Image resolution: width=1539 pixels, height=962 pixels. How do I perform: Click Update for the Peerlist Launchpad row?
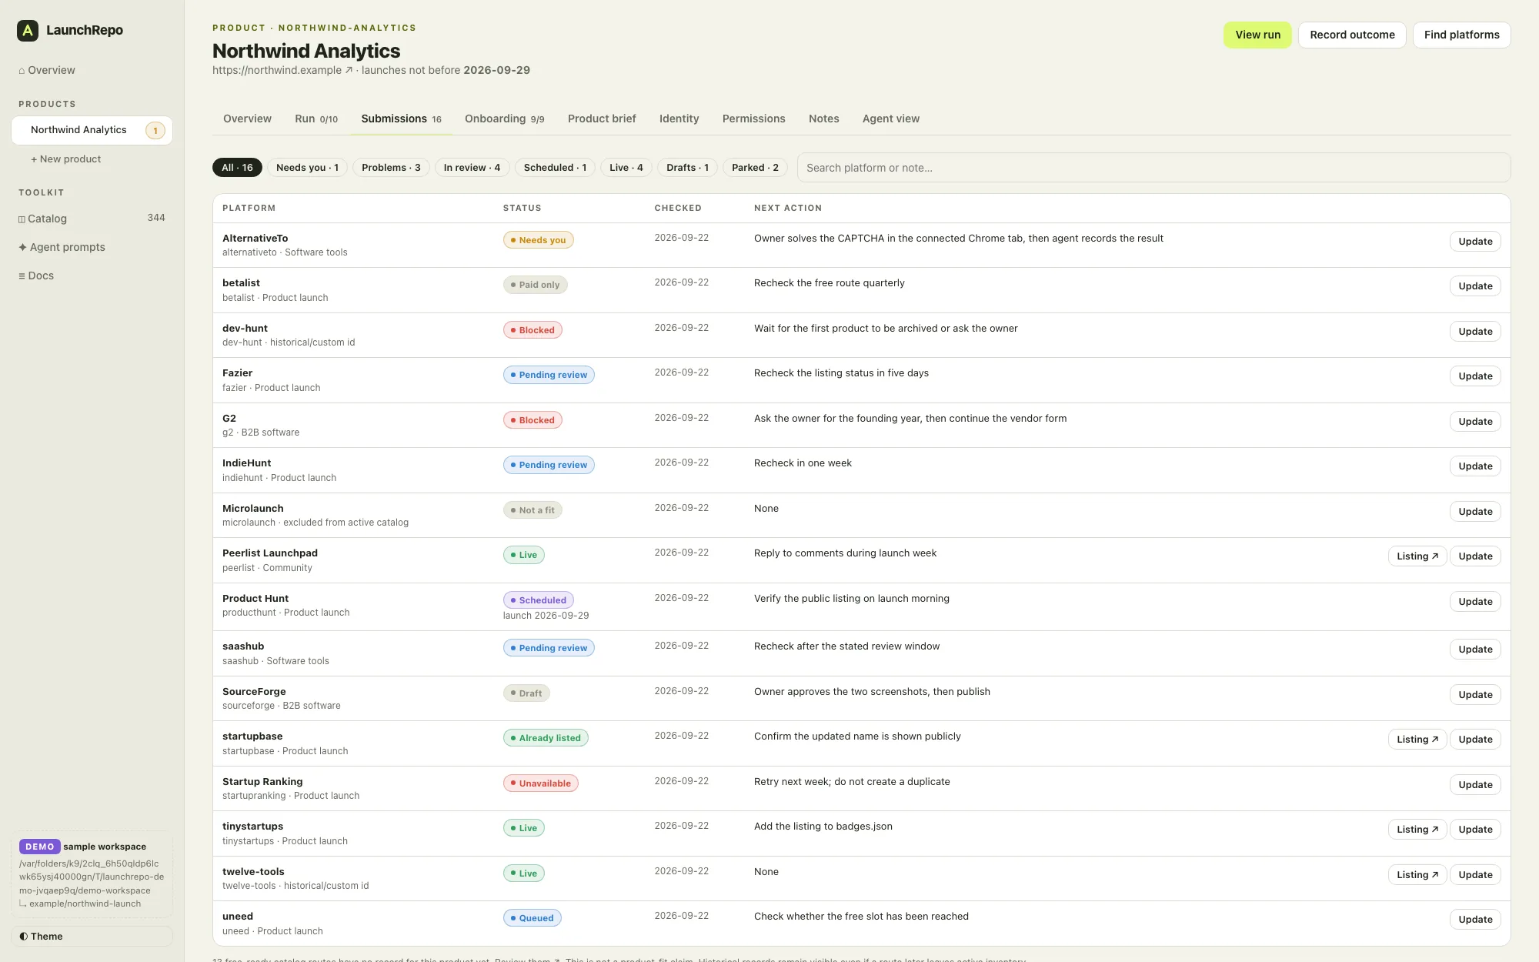[x=1475, y=556]
